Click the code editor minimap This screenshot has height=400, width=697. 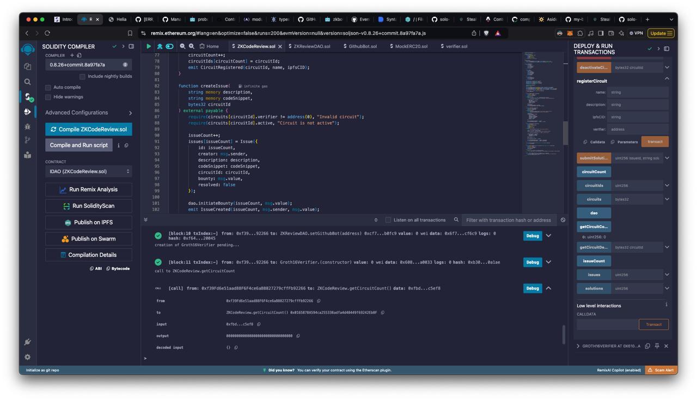pyautogui.click(x=542, y=103)
